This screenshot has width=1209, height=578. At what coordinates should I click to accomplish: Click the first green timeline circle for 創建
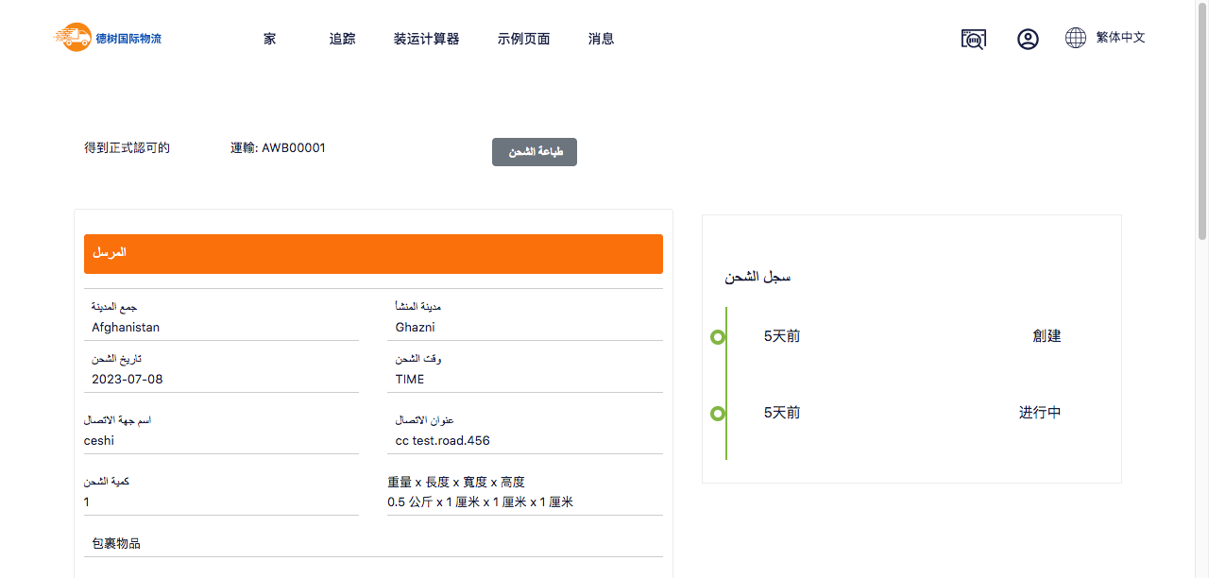pyautogui.click(x=718, y=337)
